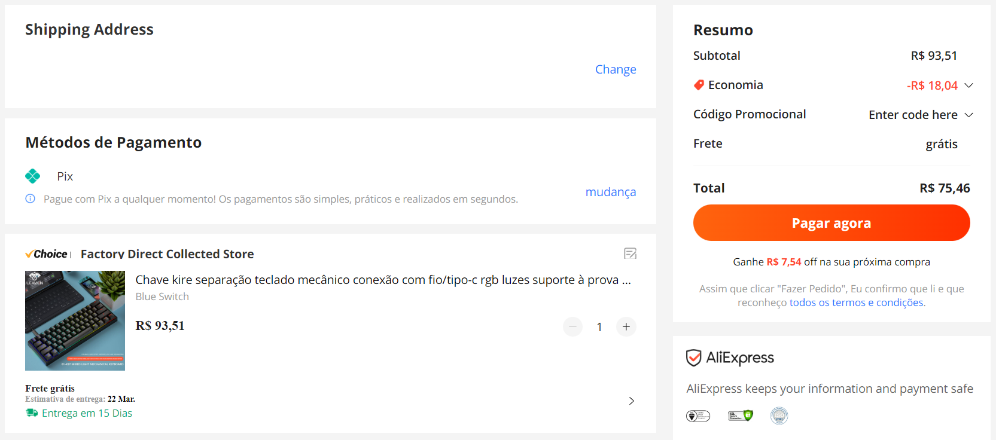Open shipping options with the right chevron

(632, 401)
